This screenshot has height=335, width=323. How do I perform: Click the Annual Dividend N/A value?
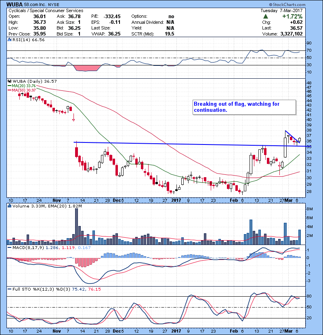click(x=170, y=22)
